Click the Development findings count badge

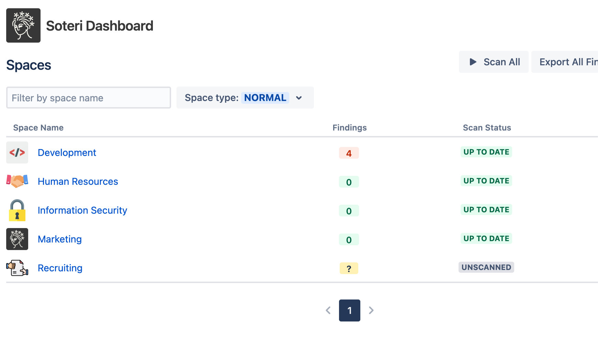(349, 153)
